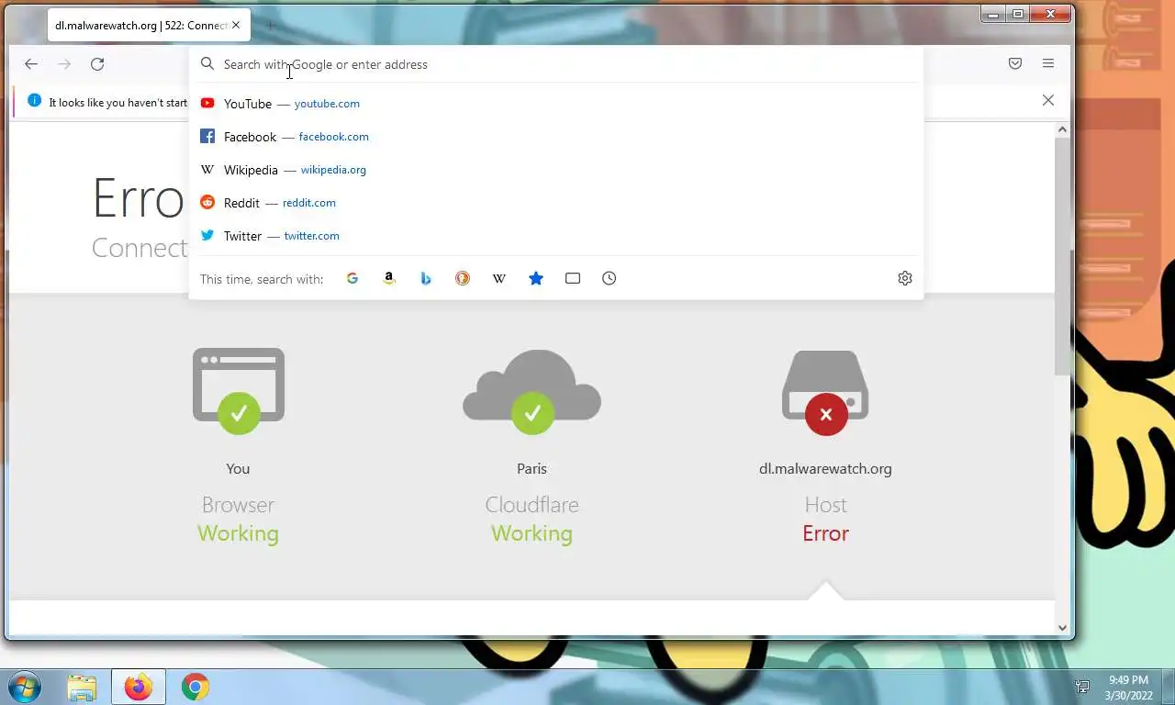Reload the current page
This screenshot has width=1175, height=705.
[97, 64]
